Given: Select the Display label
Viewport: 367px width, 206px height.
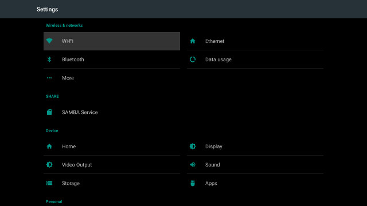Looking at the screenshot, I should [214, 146].
